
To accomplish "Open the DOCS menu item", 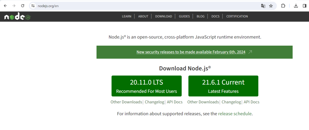I will click(x=215, y=17).
